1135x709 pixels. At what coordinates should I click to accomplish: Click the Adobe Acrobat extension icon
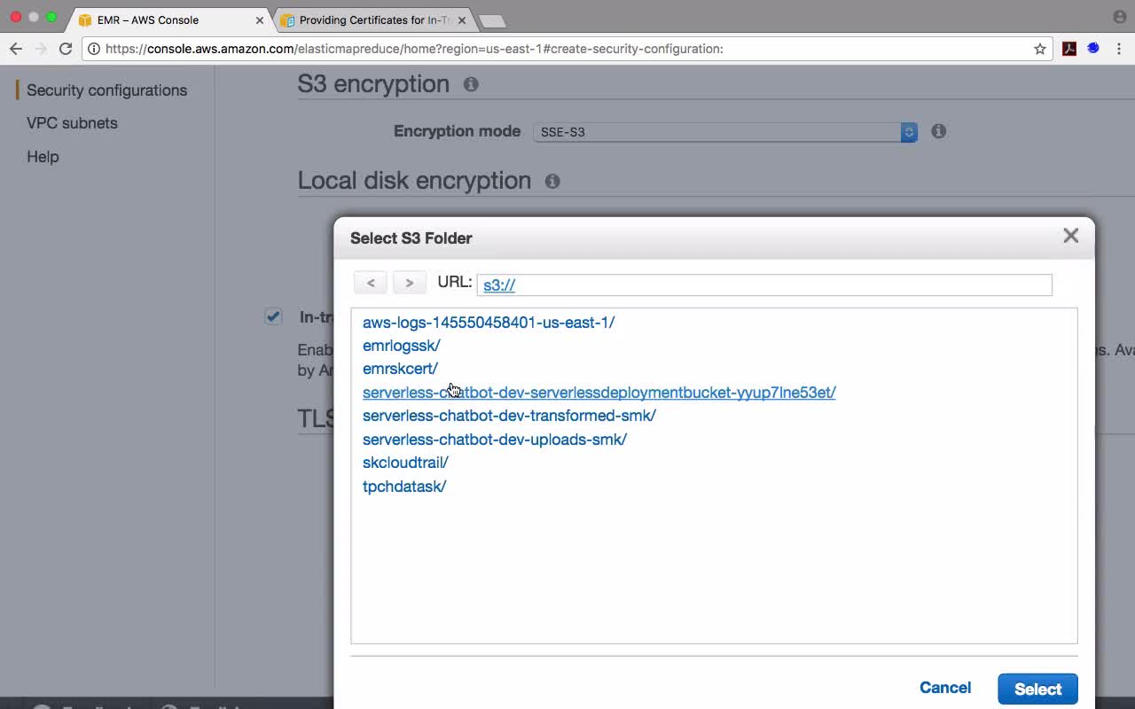pos(1069,49)
